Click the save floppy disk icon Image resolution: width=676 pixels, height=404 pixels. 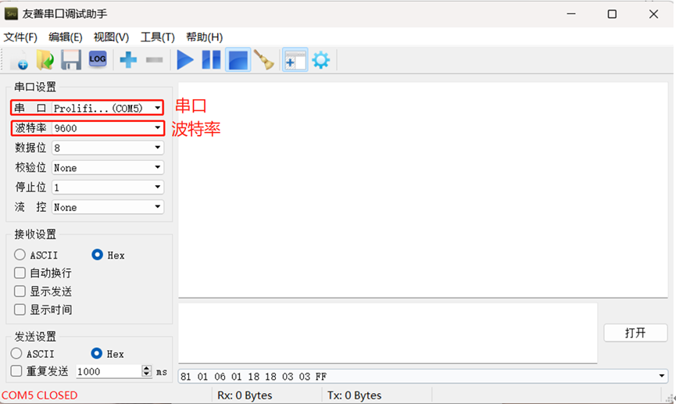(71, 59)
